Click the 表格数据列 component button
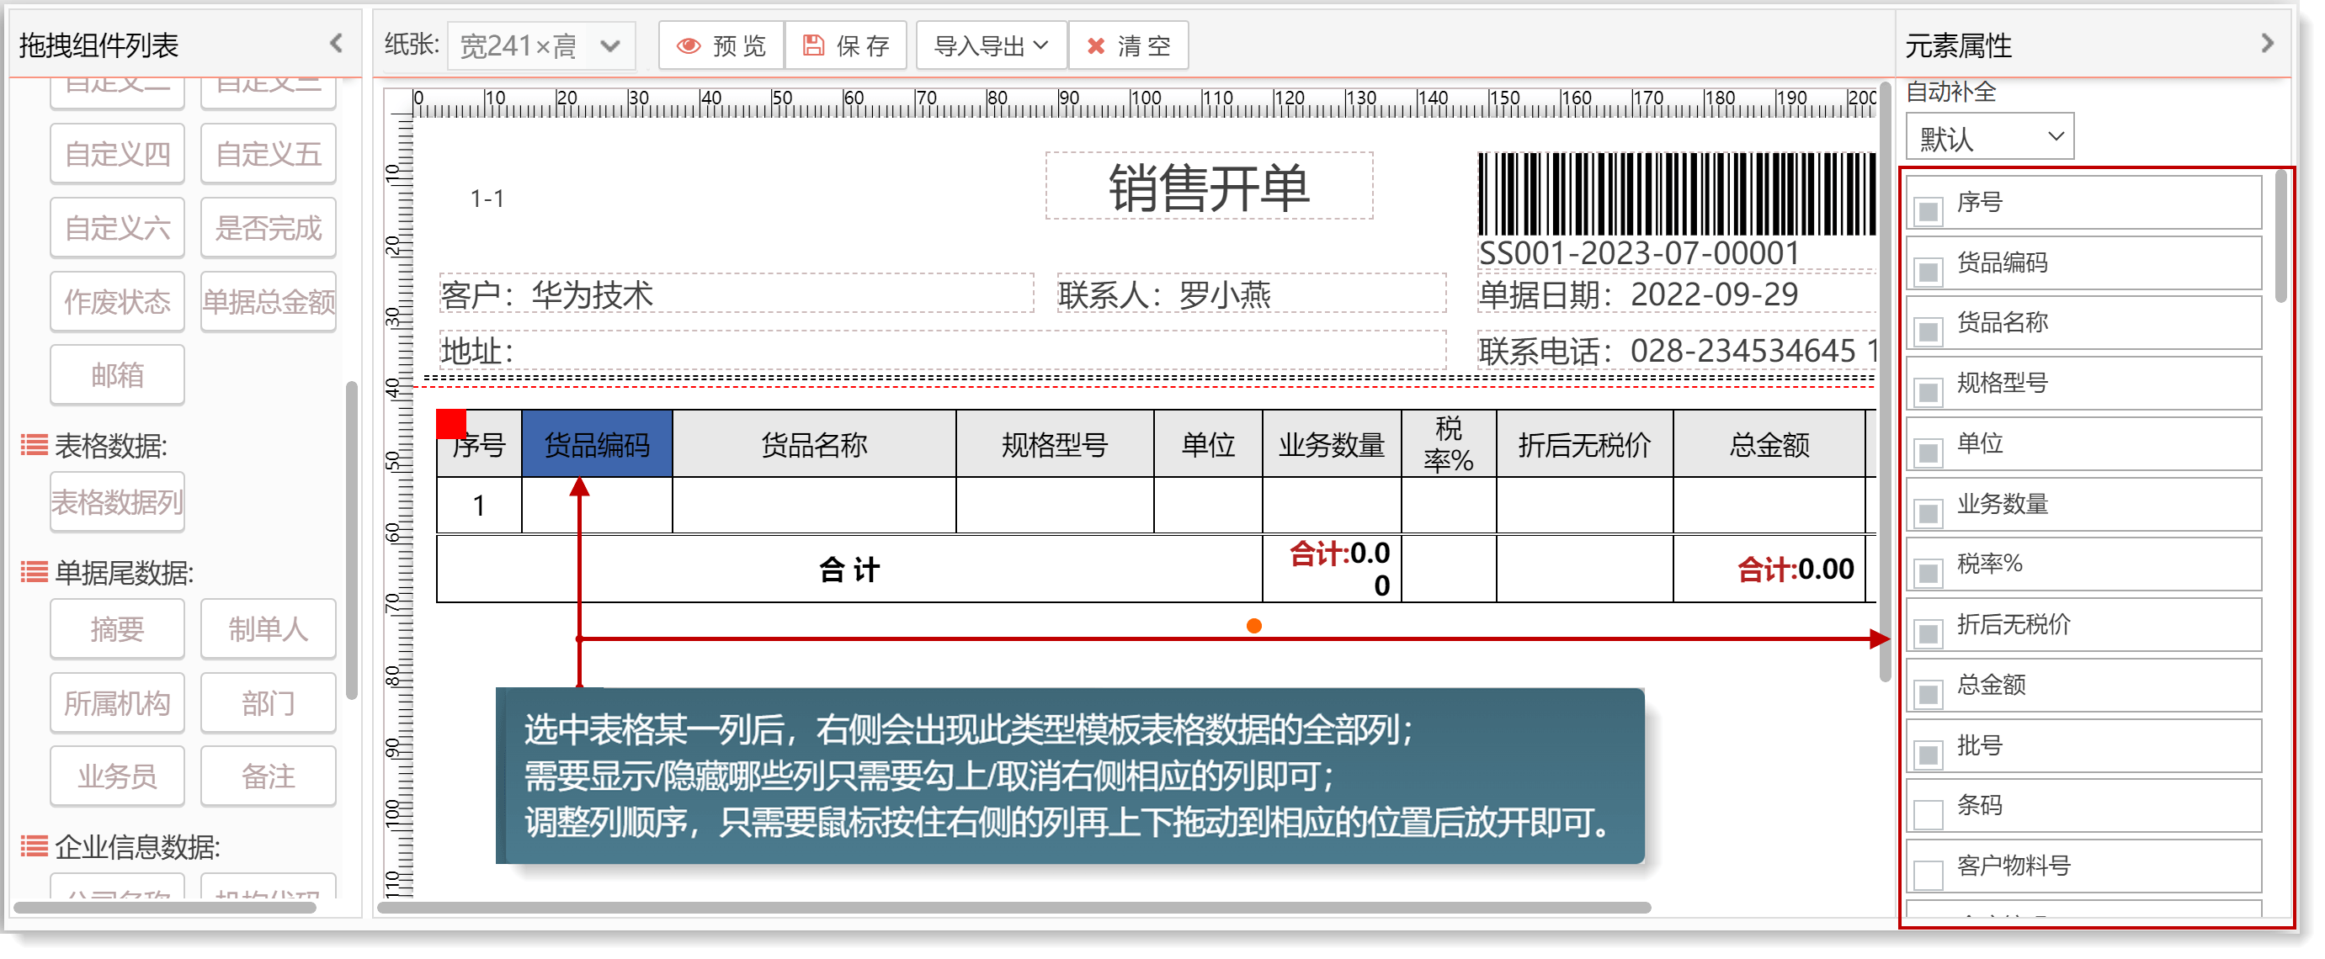This screenshot has width=2325, height=959. pos(117,501)
